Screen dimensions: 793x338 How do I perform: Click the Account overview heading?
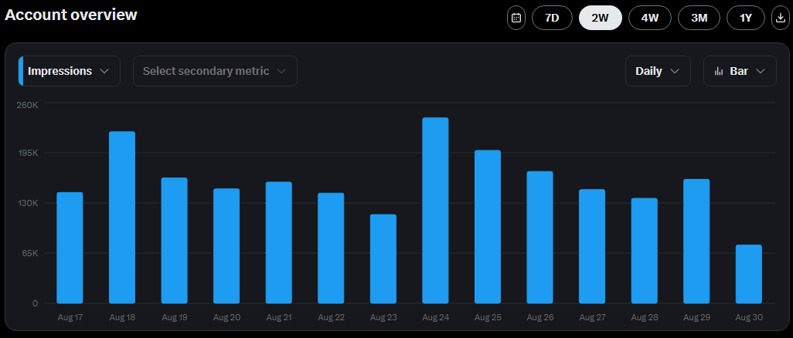point(71,15)
